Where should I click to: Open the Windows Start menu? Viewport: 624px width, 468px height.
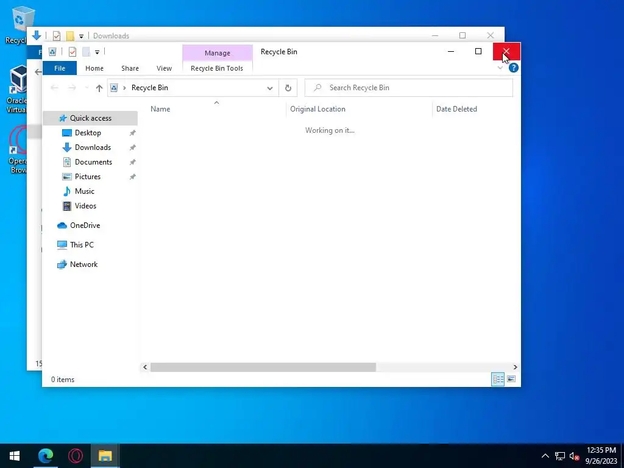tap(15, 456)
